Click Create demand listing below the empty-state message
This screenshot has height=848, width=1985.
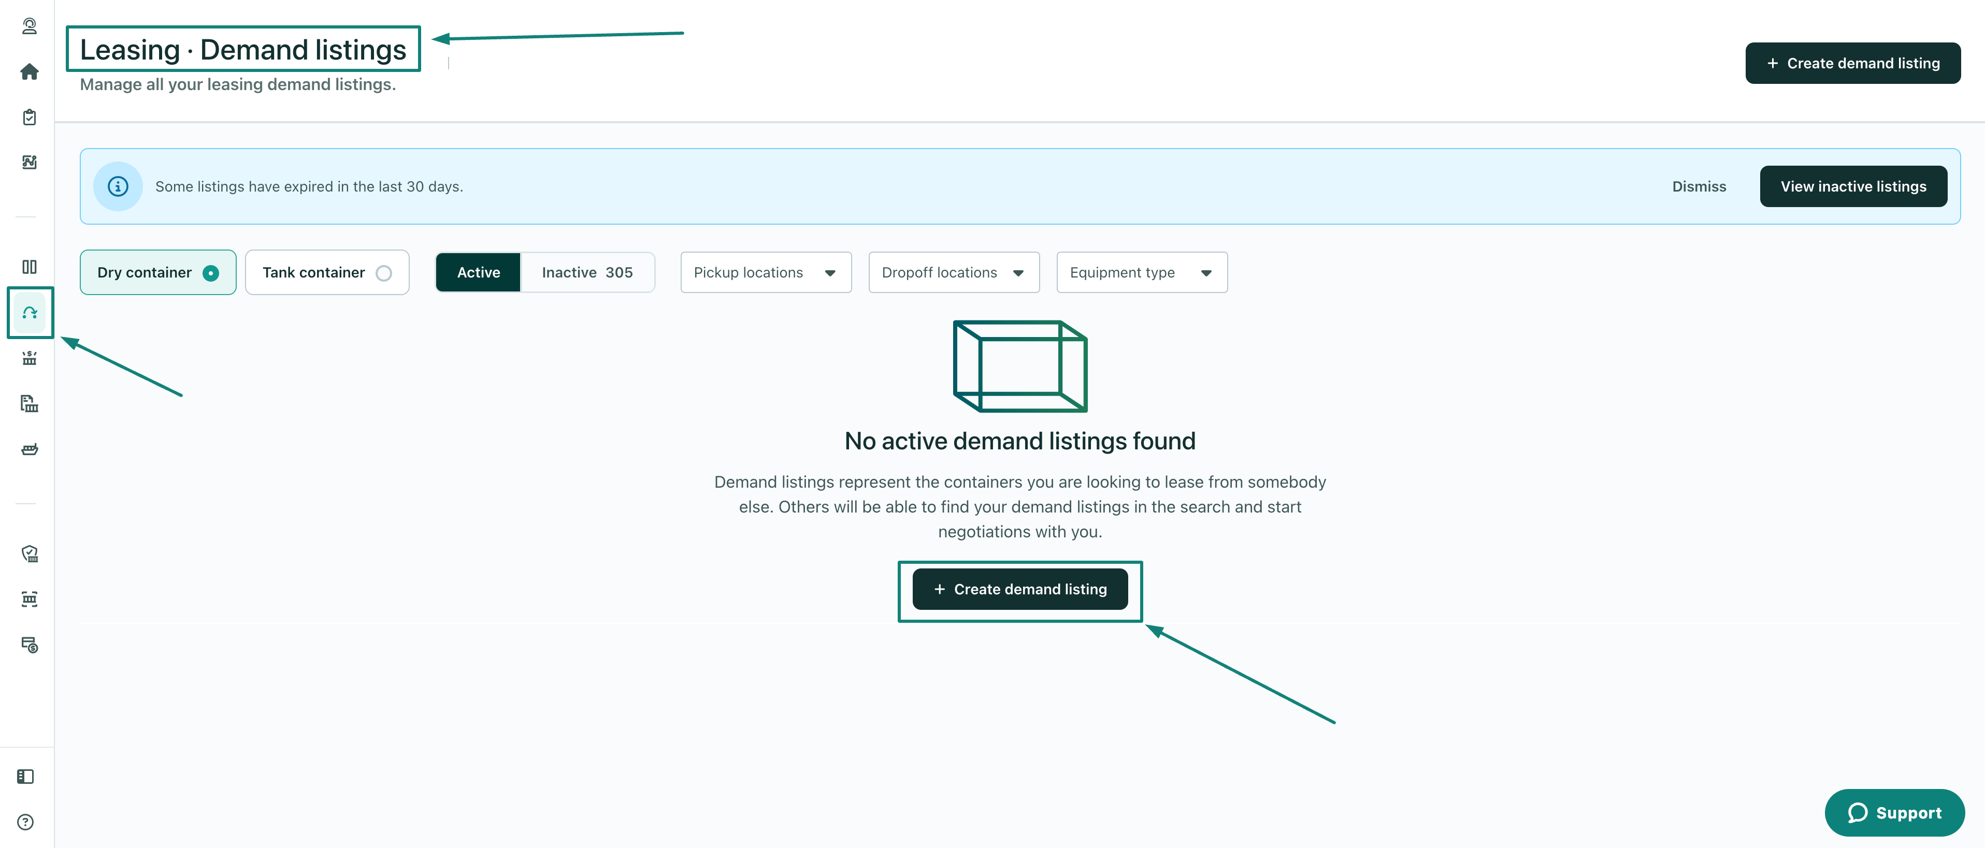[x=1020, y=589]
